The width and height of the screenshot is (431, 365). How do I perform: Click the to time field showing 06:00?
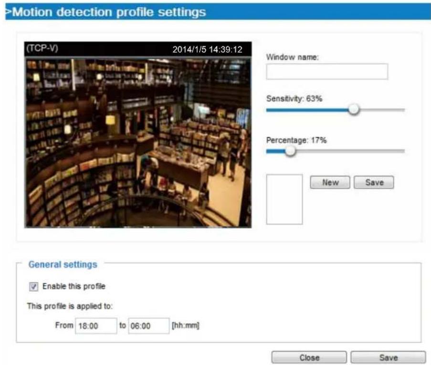[149, 326]
